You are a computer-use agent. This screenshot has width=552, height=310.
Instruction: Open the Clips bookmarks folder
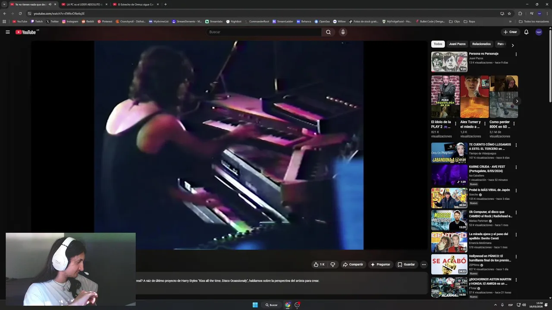coord(455,21)
